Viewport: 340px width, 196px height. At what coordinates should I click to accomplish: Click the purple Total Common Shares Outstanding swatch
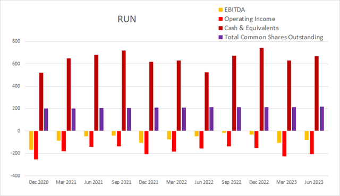220,37
